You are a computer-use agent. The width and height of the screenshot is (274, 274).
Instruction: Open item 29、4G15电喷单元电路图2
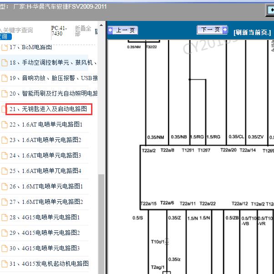tap(45, 233)
